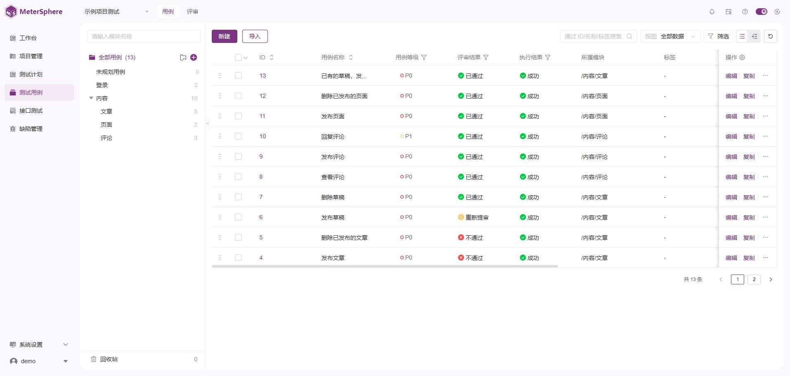
Task: Click the next page arrow
Action: (771, 279)
